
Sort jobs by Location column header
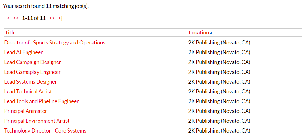coord(199,33)
